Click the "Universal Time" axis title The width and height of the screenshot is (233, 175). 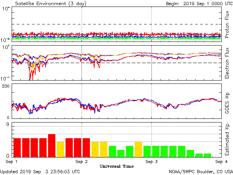pyautogui.click(x=116, y=166)
